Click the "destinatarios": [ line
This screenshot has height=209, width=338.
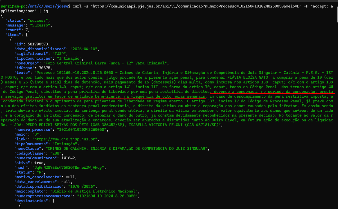coord(34,201)
